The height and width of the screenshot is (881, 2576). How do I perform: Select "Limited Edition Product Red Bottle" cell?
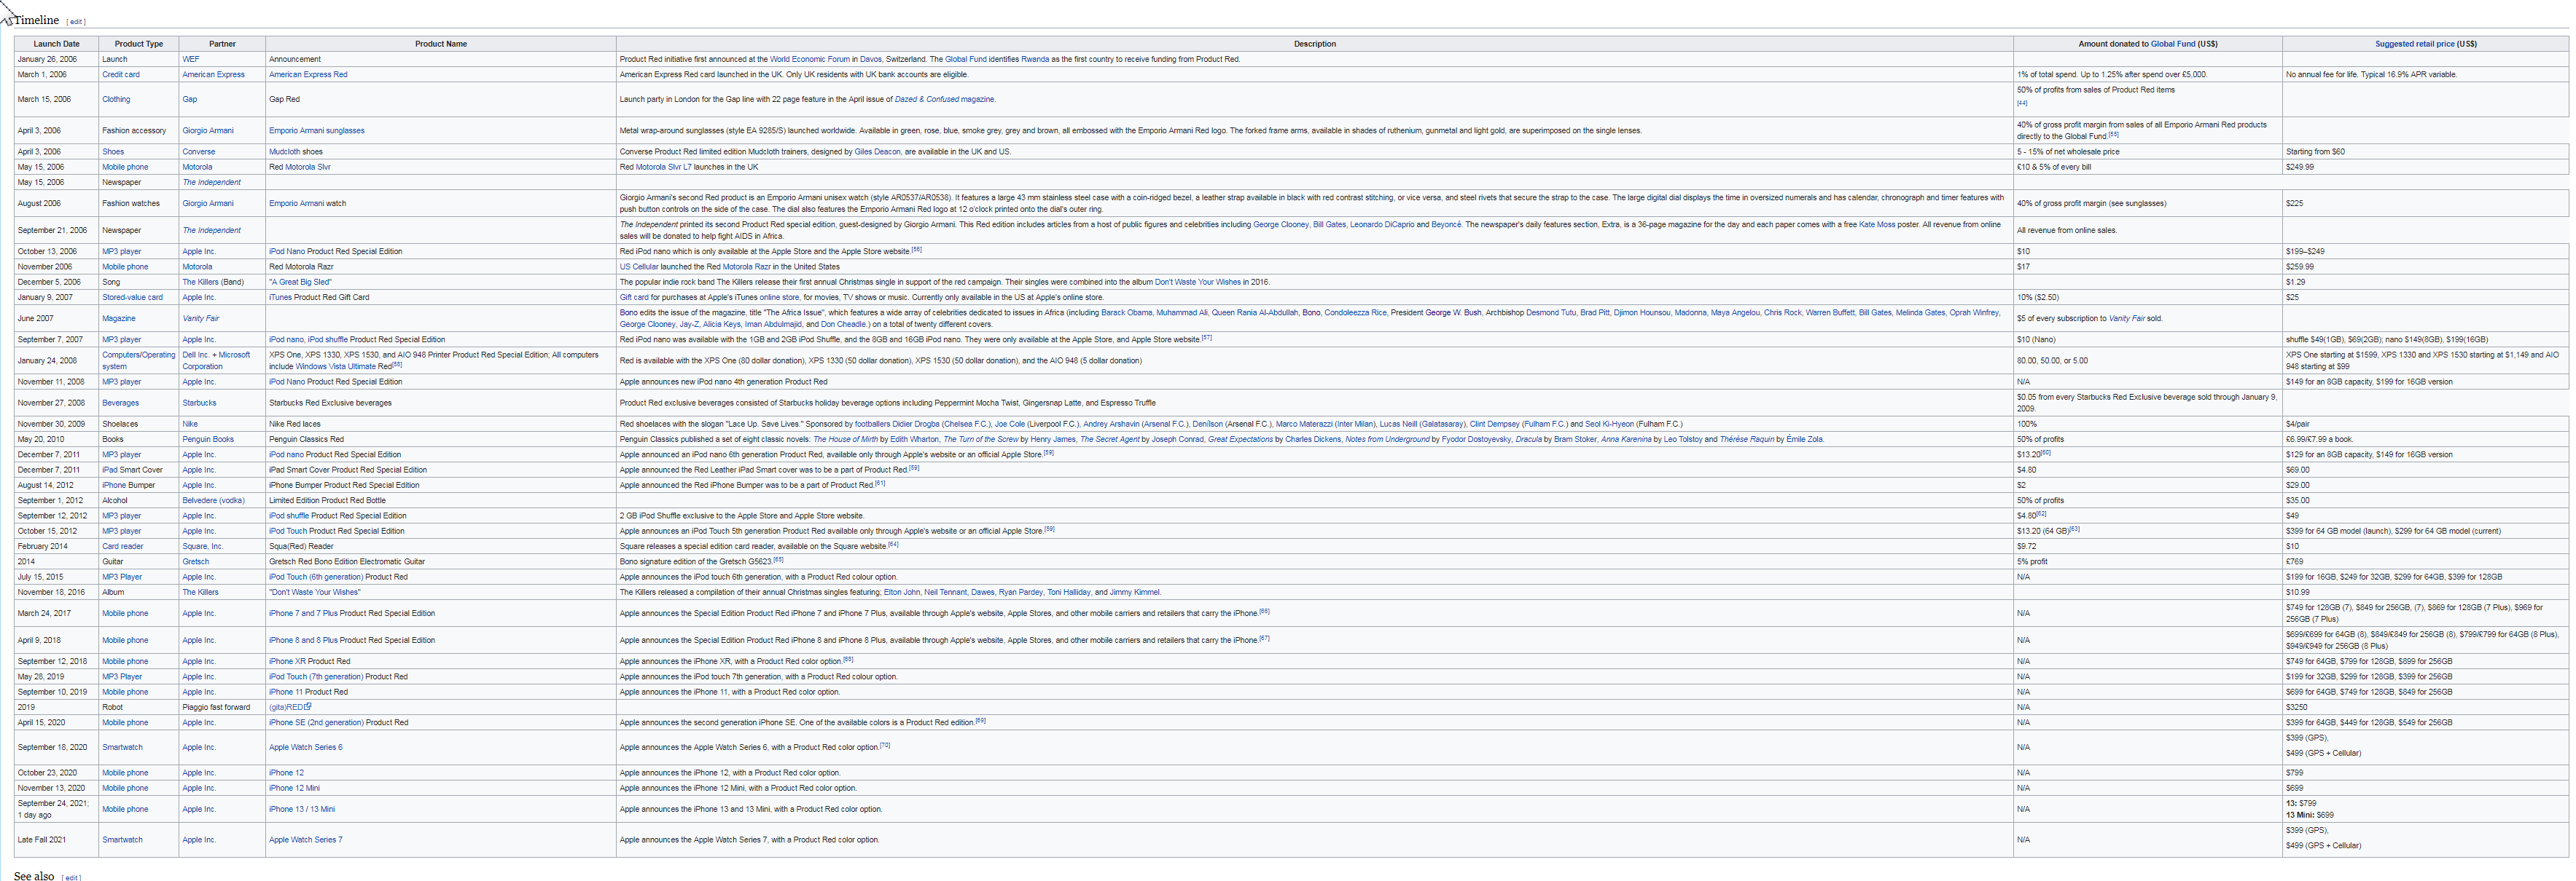[441, 500]
